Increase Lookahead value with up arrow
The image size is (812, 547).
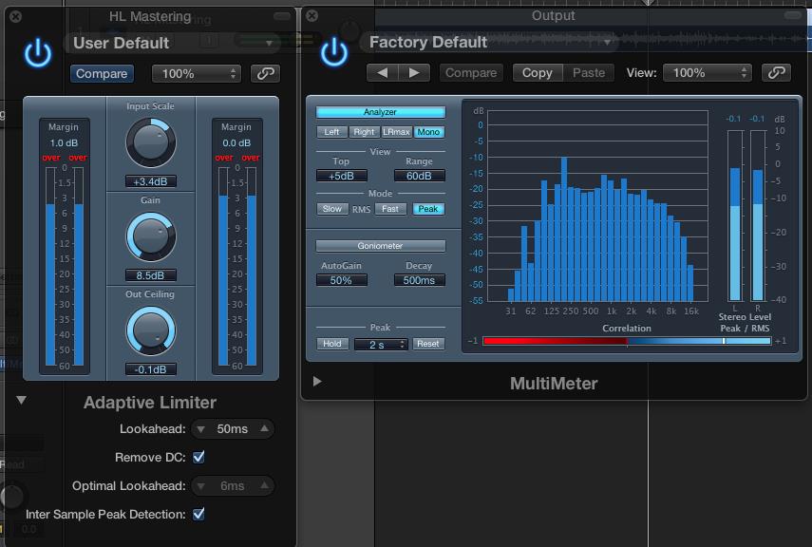click(265, 428)
